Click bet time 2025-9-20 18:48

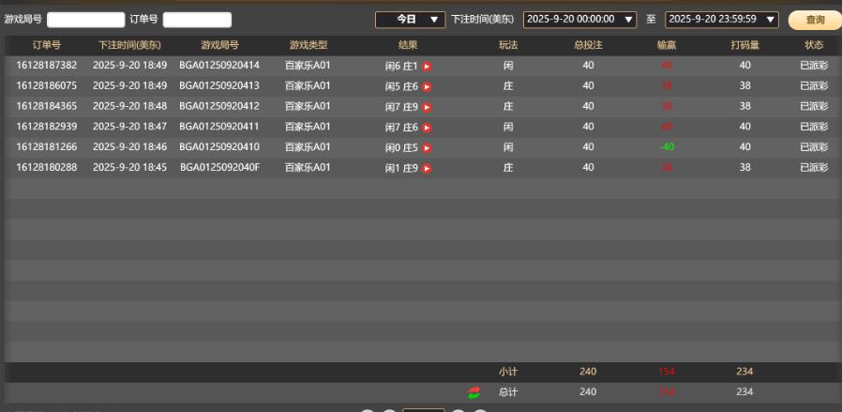pyautogui.click(x=130, y=106)
